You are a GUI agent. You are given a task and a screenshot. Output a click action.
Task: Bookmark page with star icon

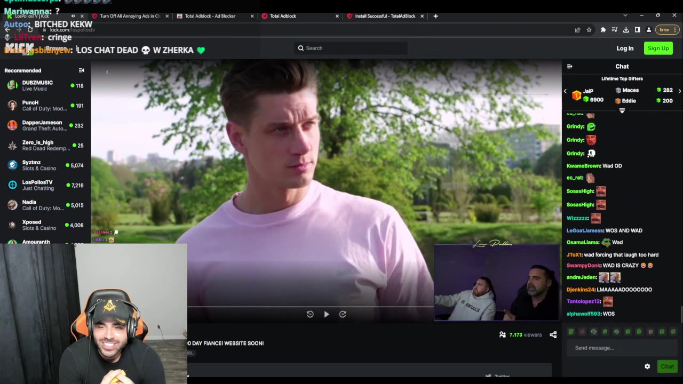pyautogui.click(x=589, y=30)
